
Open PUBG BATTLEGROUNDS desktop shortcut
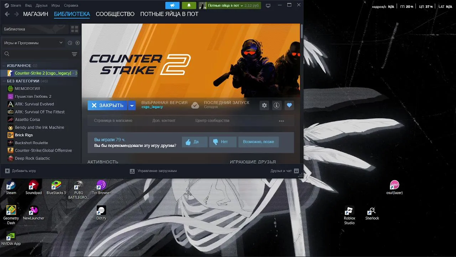(x=78, y=190)
